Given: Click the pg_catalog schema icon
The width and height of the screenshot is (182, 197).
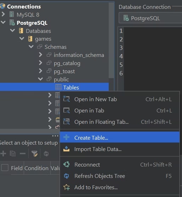Looking at the screenshot, I should click(x=49, y=63).
